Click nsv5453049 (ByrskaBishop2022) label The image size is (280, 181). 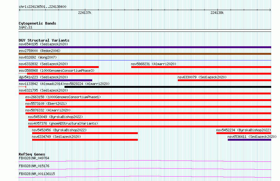(x=55, y=117)
